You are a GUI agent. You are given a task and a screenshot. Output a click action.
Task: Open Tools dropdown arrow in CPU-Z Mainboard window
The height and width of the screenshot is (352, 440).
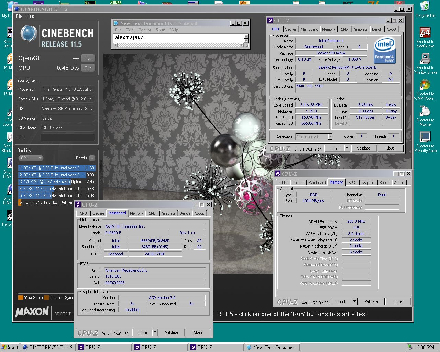click(x=155, y=332)
